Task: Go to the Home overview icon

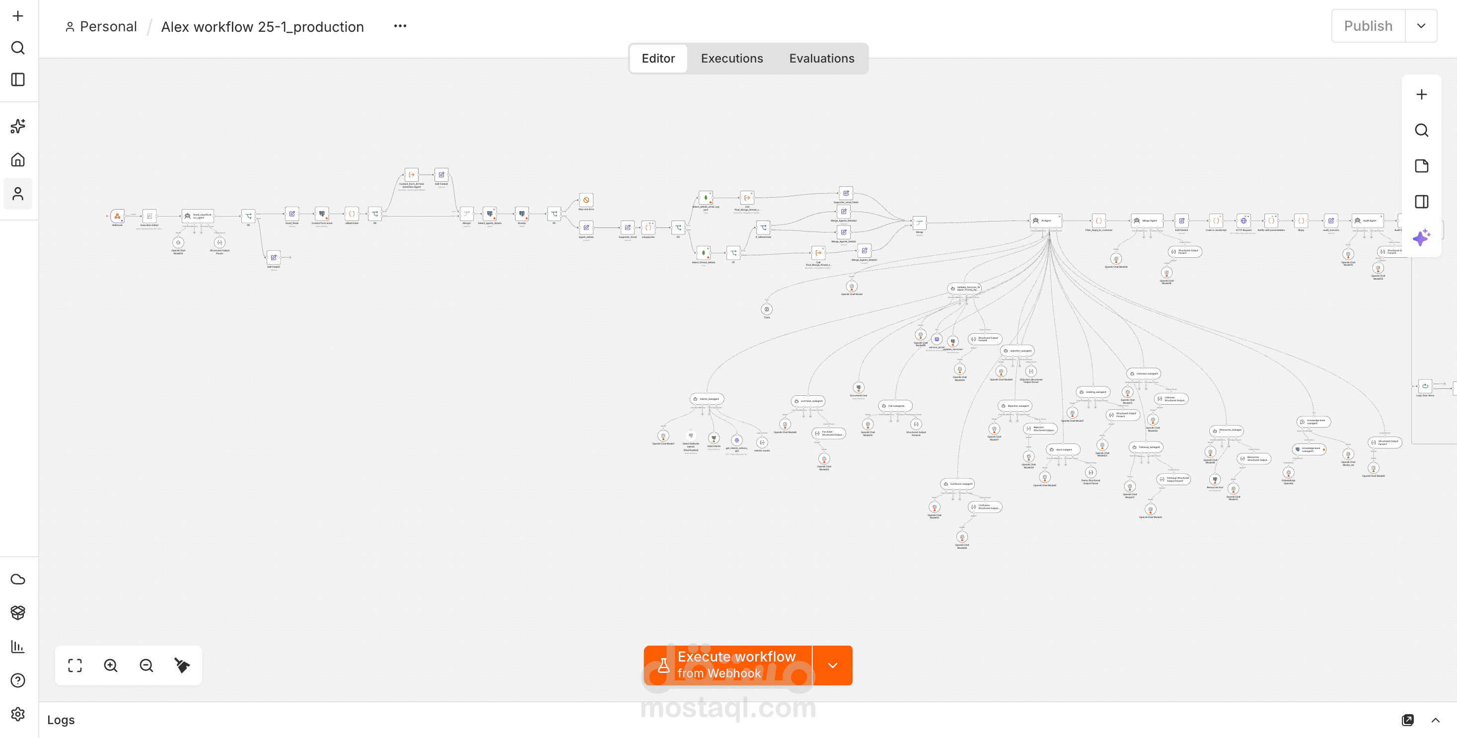Action: (x=18, y=160)
